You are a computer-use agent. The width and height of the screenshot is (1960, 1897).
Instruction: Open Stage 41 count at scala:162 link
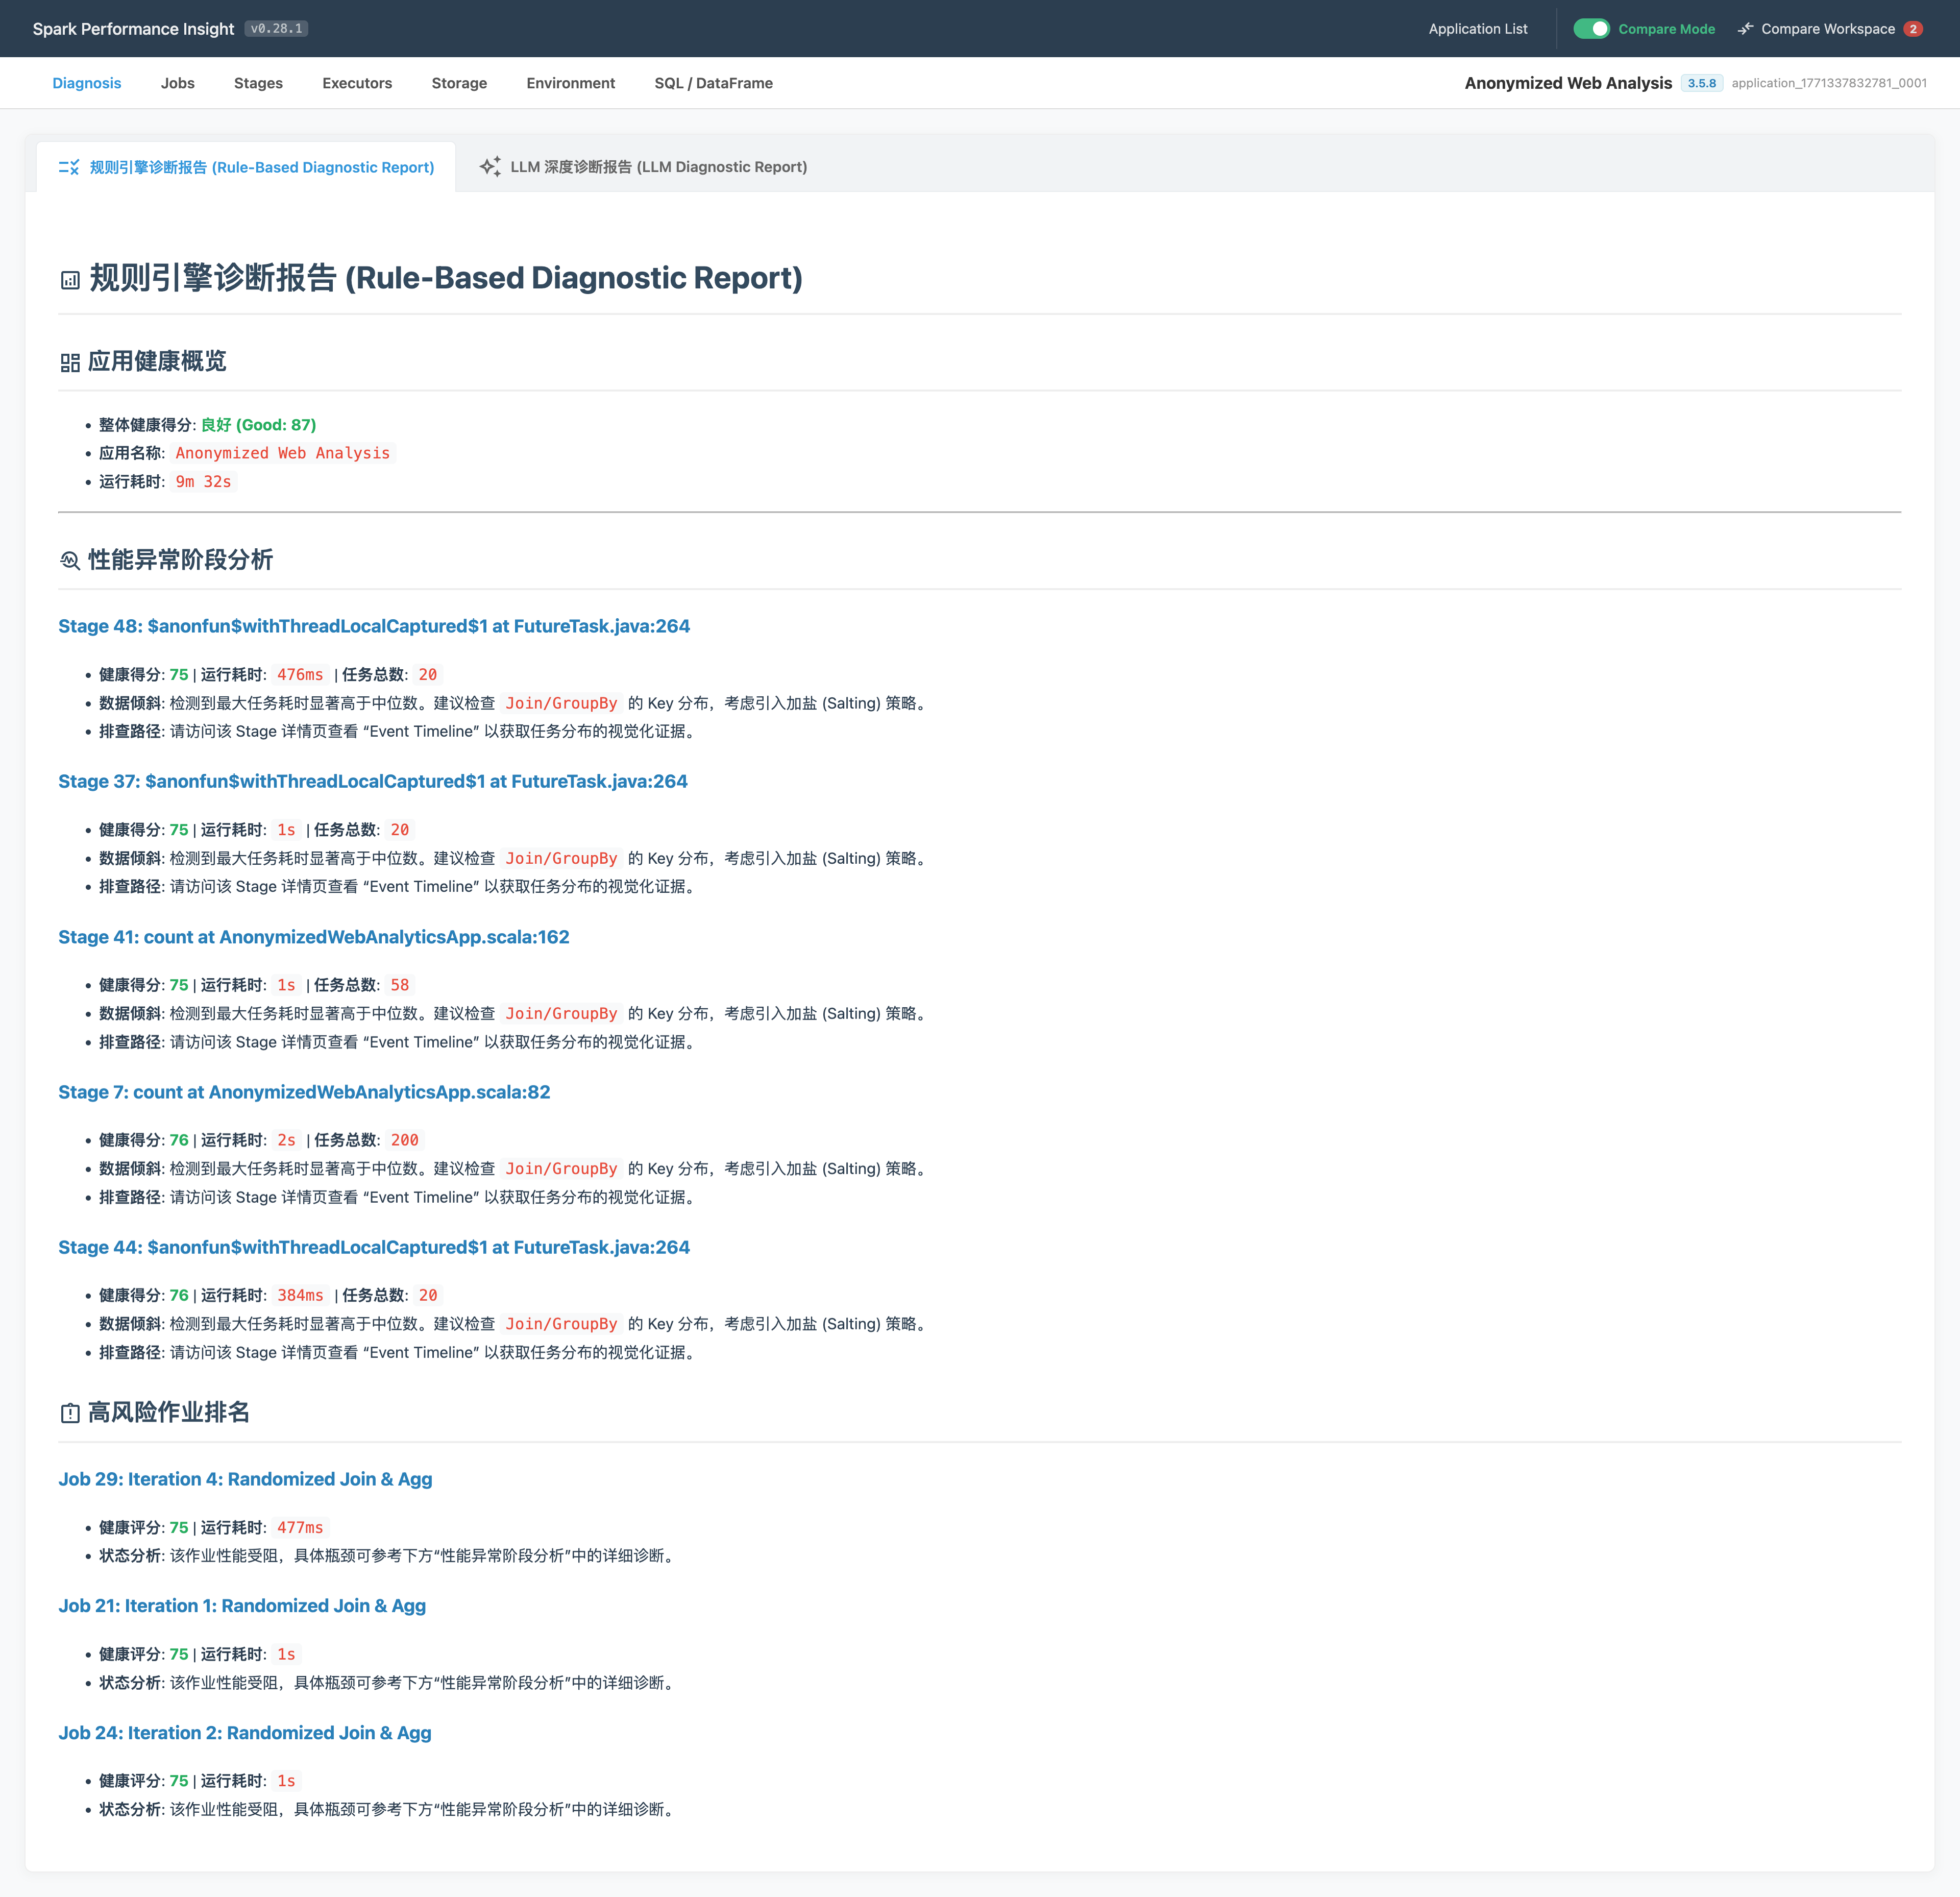coord(313,937)
